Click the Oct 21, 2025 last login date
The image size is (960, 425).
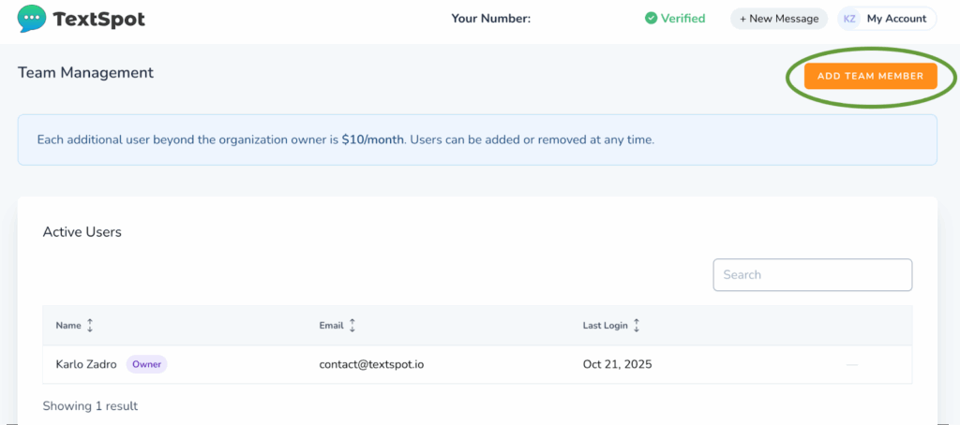click(617, 364)
